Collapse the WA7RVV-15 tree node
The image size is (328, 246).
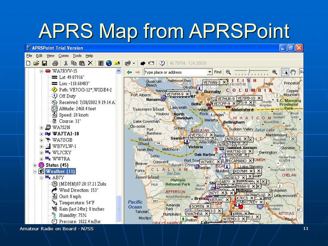tap(41, 71)
